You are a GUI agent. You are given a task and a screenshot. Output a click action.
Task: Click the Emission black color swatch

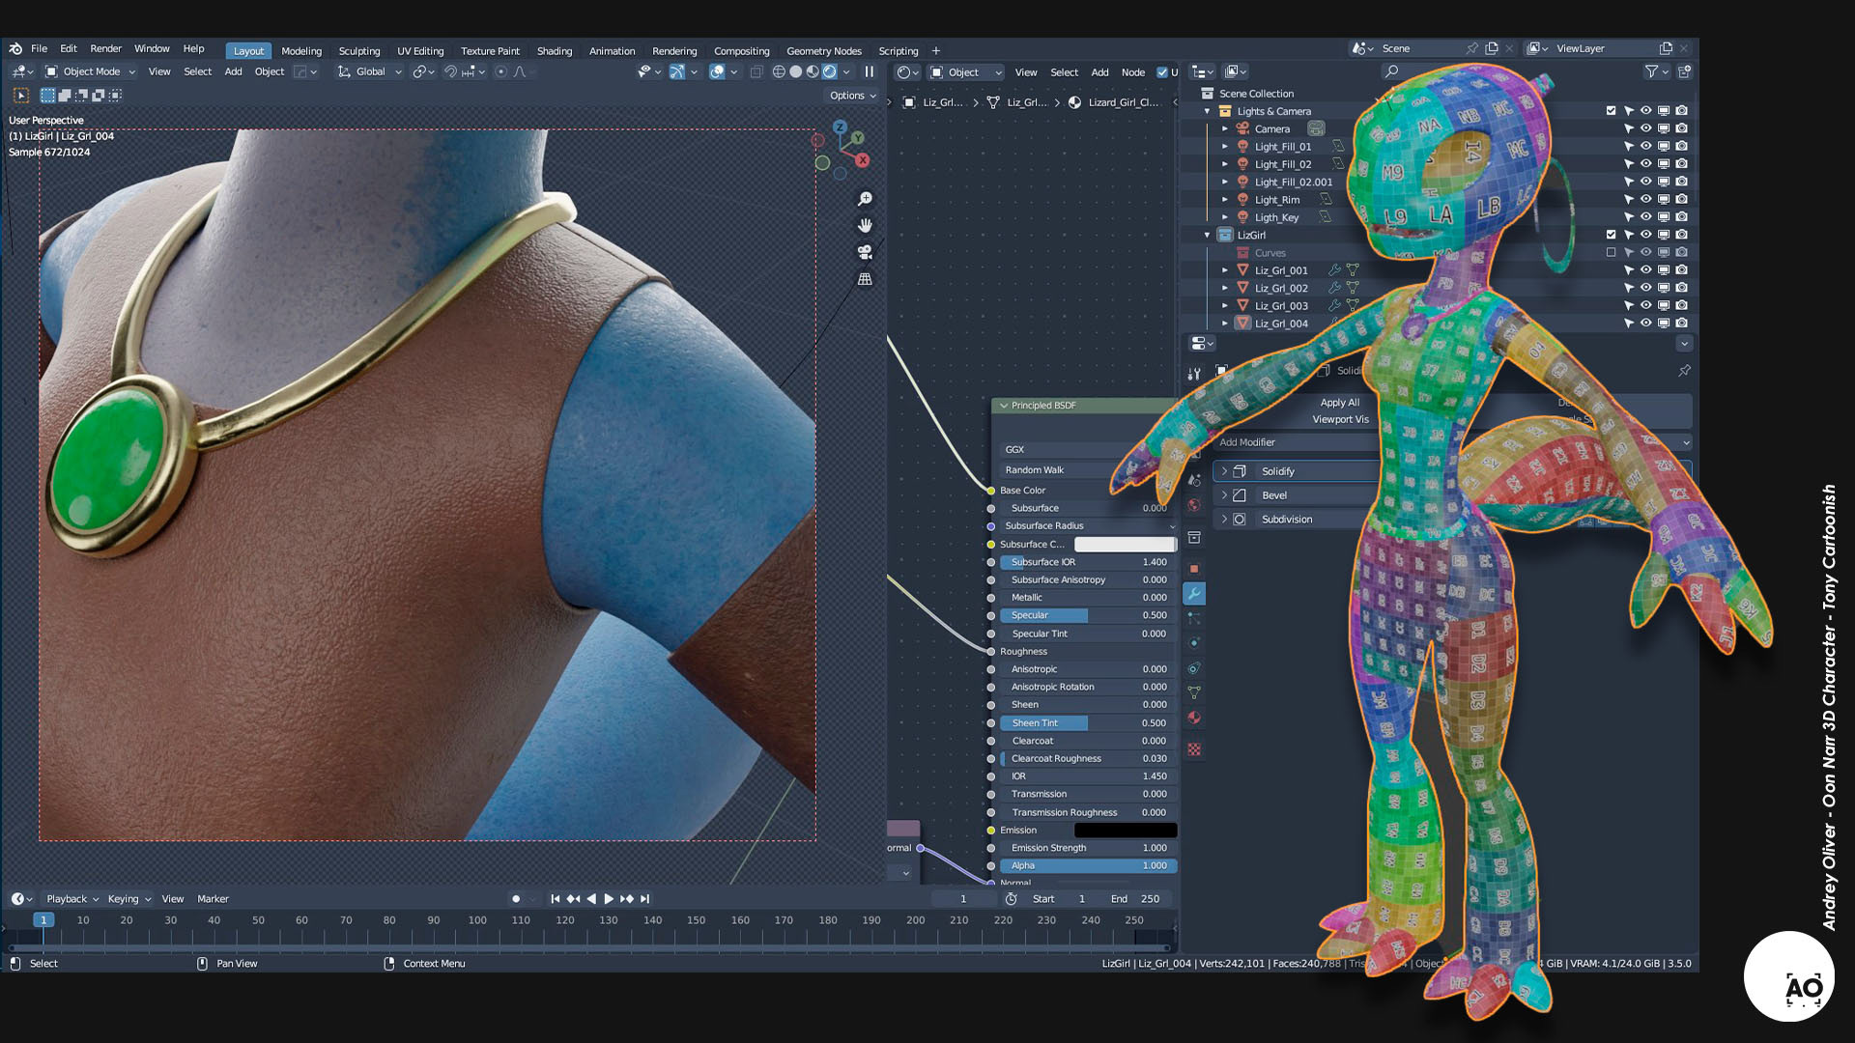(1125, 831)
